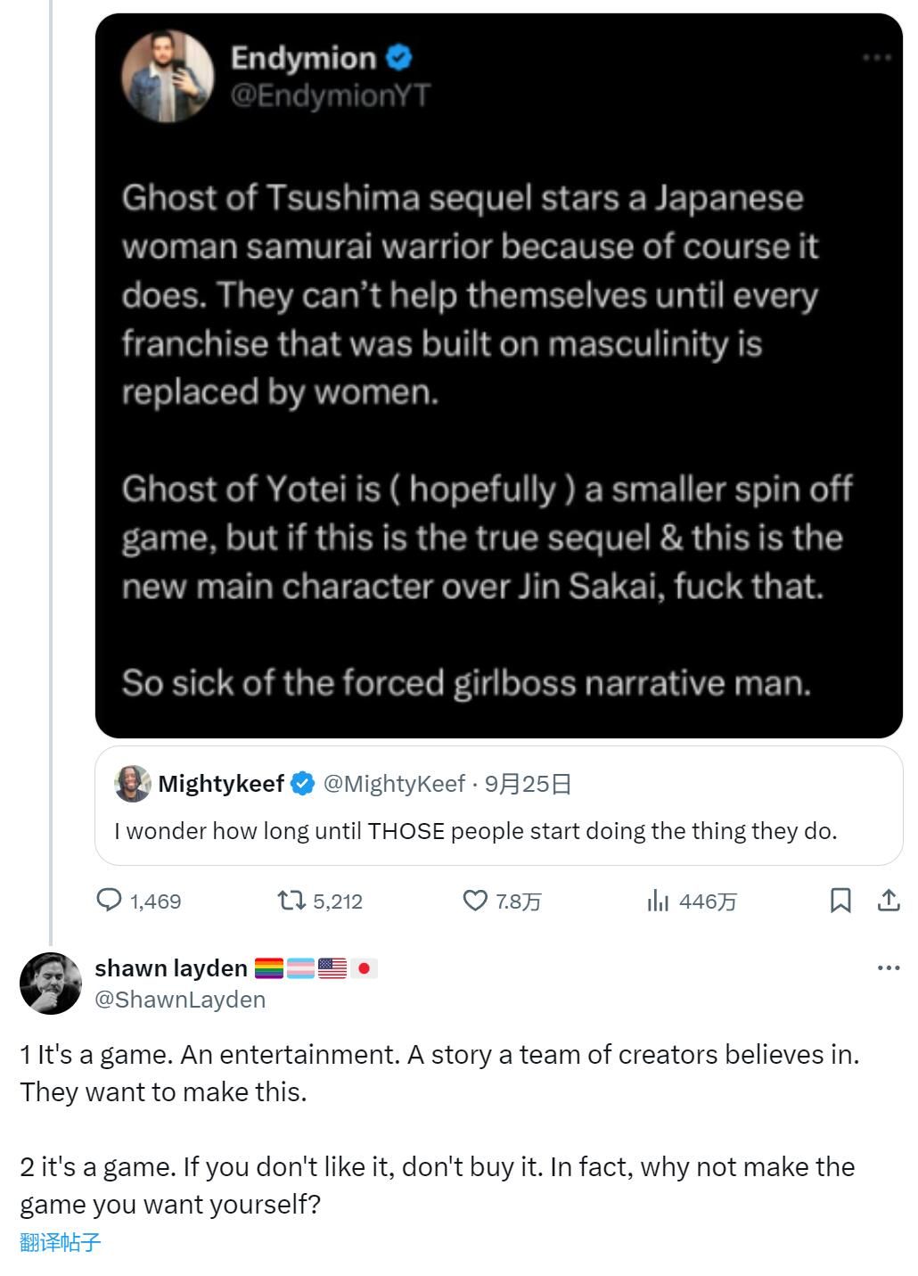The height and width of the screenshot is (1276, 918).
Task: Open shawn layden profile avatar
Action: tap(51, 984)
